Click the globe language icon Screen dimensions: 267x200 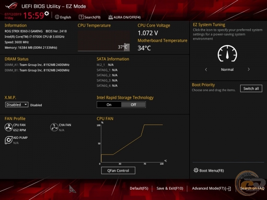pos(57,17)
